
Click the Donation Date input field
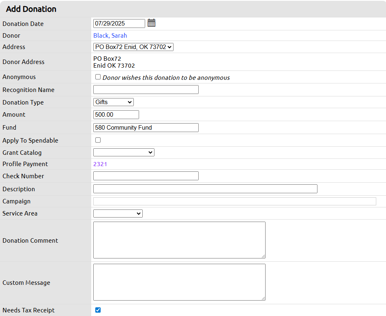(119, 23)
